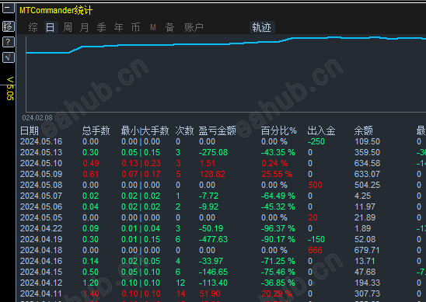The width and height of the screenshot is (426, 302).
Task: Click the 次数 column header
Action: tap(184, 130)
